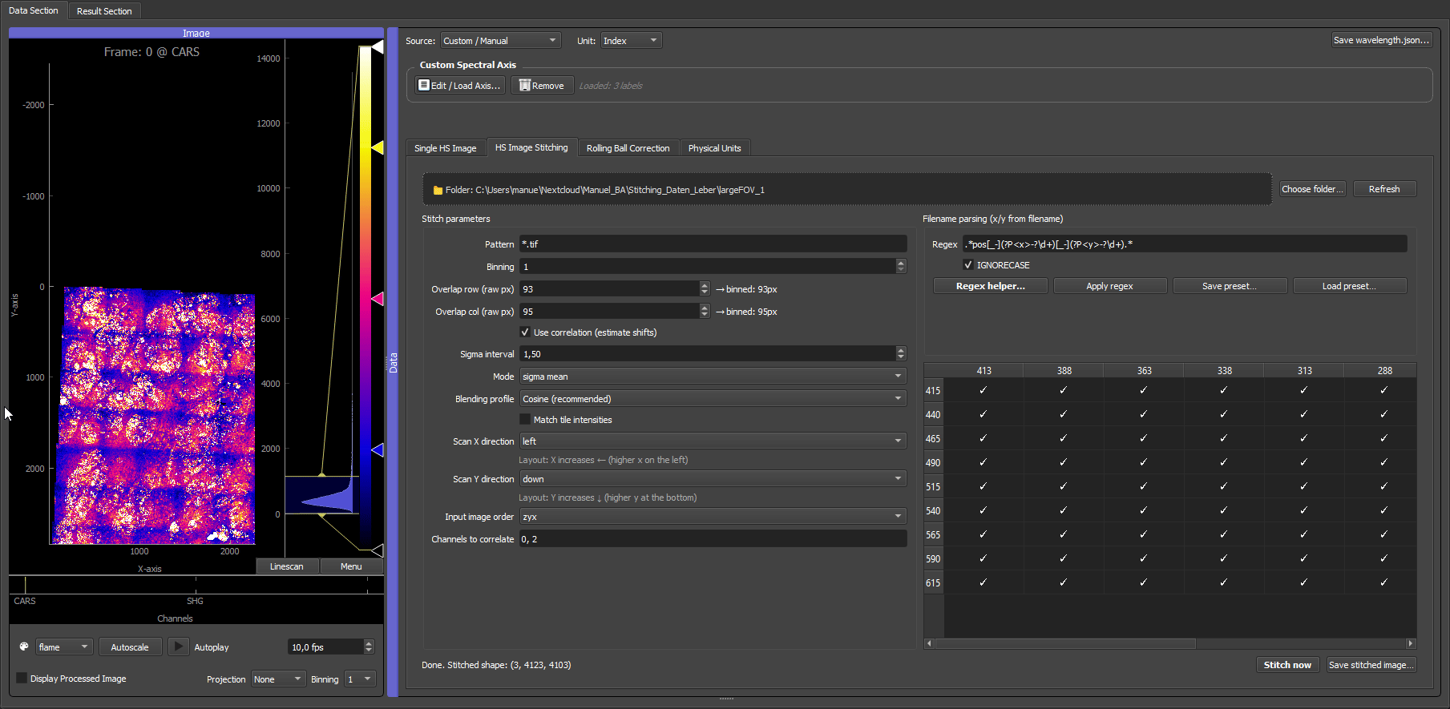This screenshot has height=709, width=1450.
Task: Open the Unit dropdown showing Index
Action: pos(631,41)
